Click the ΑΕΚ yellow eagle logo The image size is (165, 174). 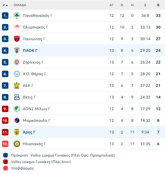(17, 86)
